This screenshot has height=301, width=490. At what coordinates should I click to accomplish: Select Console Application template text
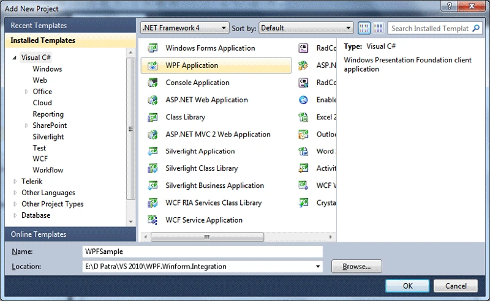pos(197,83)
